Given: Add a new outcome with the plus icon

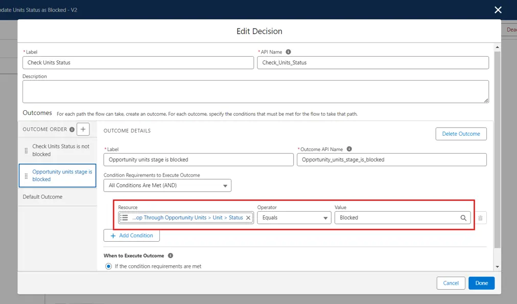Looking at the screenshot, I should 83,129.
